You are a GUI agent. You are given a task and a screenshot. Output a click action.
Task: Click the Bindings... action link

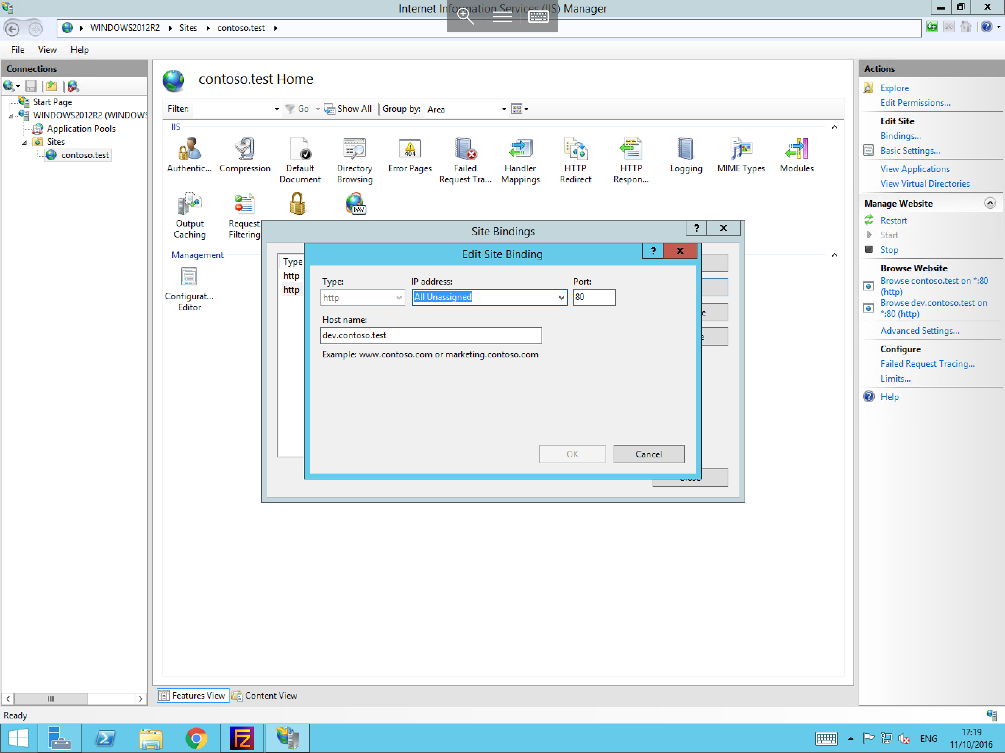point(901,136)
